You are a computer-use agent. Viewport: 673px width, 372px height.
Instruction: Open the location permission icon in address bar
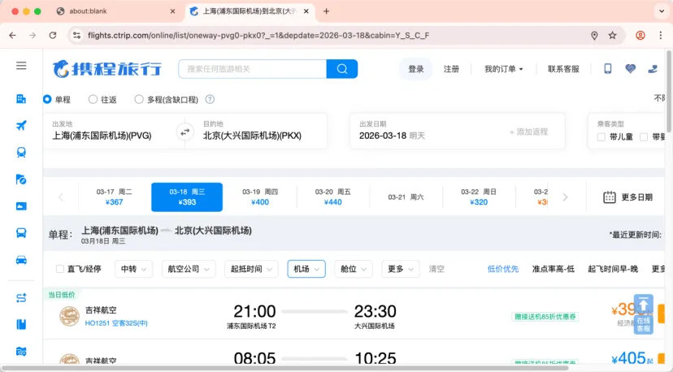click(x=594, y=35)
